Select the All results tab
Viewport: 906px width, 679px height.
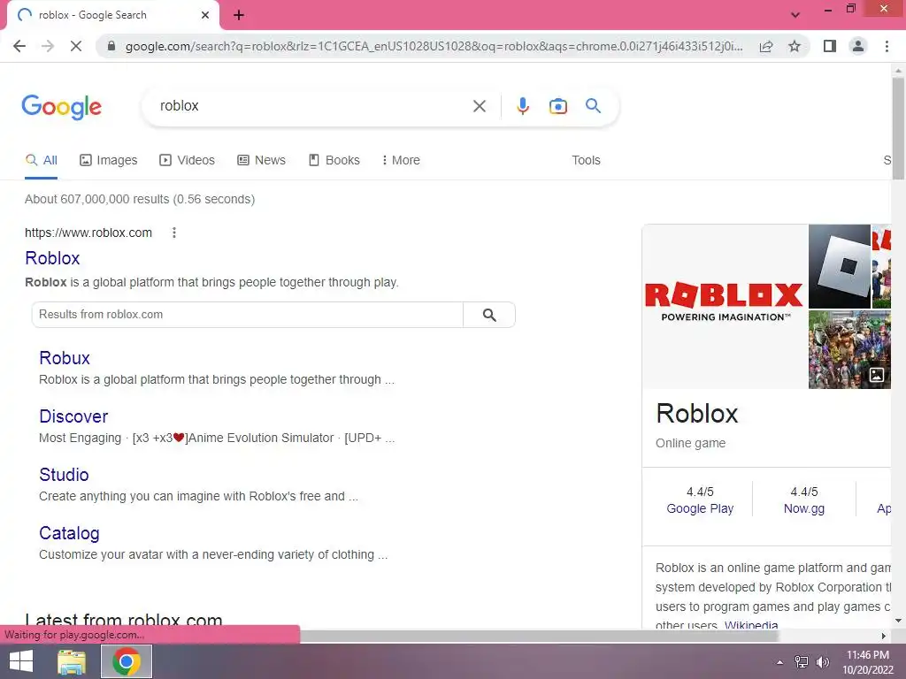tap(41, 161)
